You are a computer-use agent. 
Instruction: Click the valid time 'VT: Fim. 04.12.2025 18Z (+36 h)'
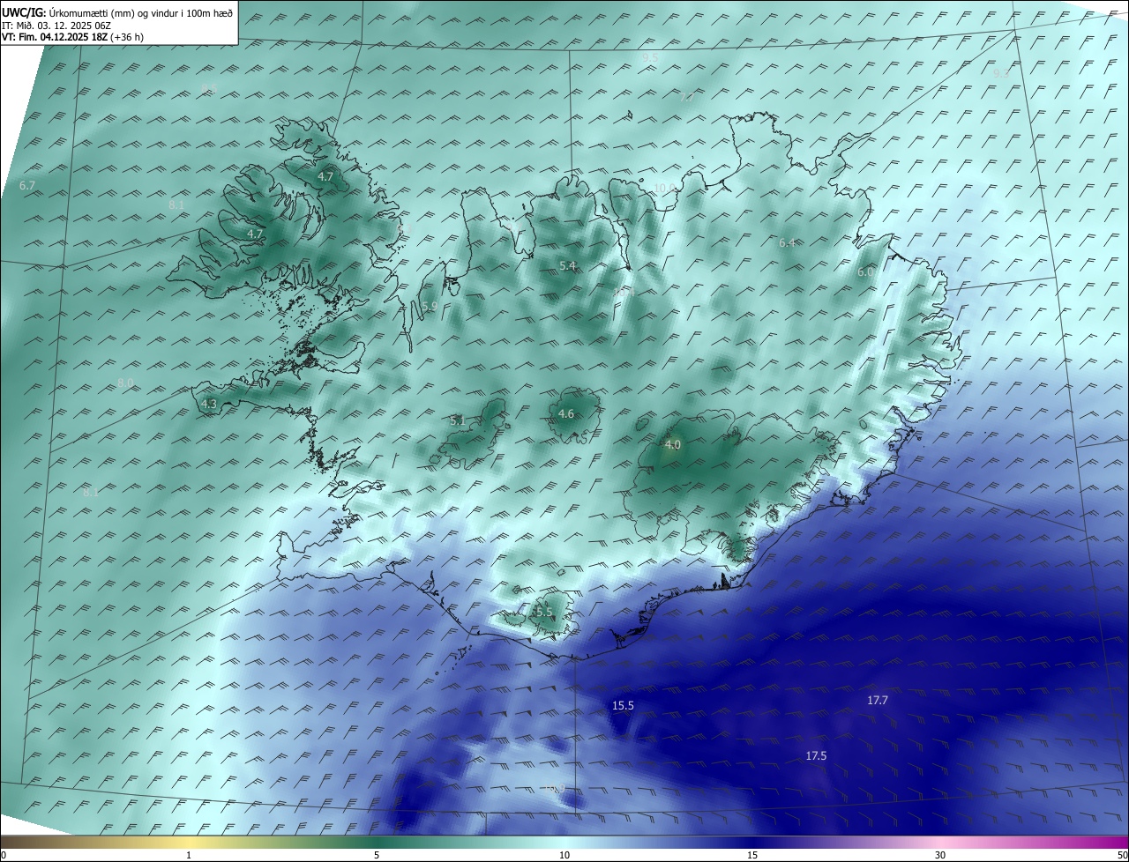(x=72, y=37)
